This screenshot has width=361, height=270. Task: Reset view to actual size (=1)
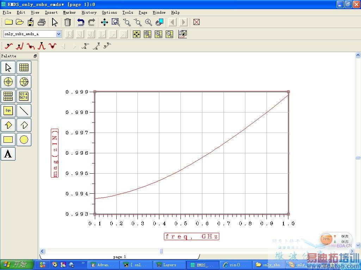tap(148, 22)
